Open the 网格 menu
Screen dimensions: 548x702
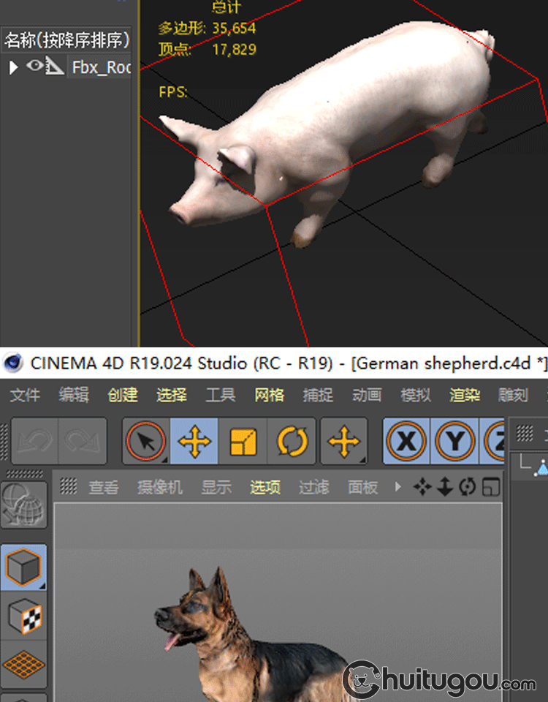click(x=270, y=395)
